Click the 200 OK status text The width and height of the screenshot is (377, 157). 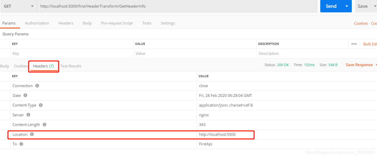pyautogui.click(x=283, y=65)
